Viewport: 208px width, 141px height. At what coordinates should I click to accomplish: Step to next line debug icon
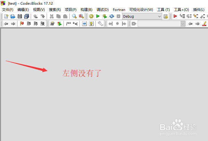coord(189,16)
